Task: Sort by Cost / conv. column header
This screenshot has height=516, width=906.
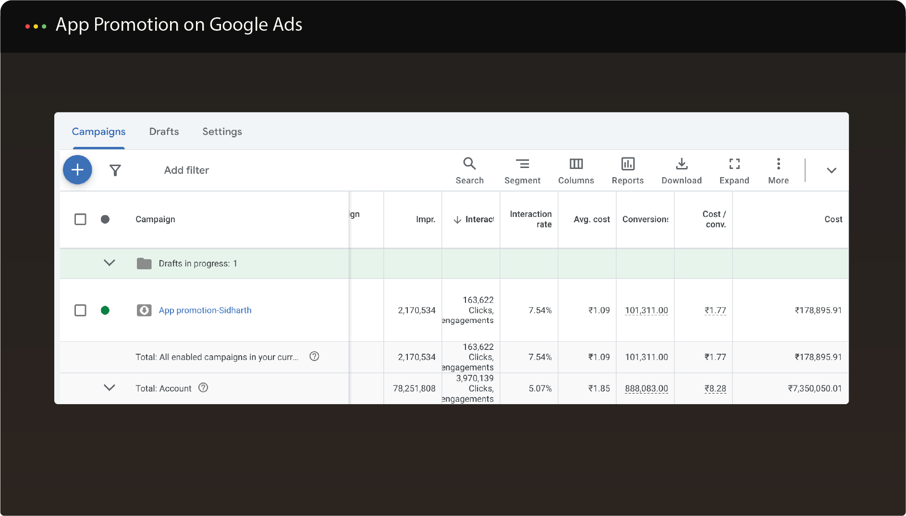Action: click(714, 219)
